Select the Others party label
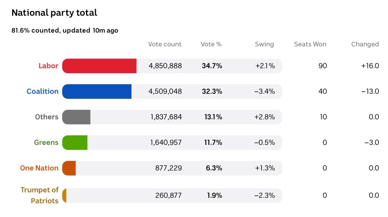Screen dimensions: 388x217 point(47,117)
